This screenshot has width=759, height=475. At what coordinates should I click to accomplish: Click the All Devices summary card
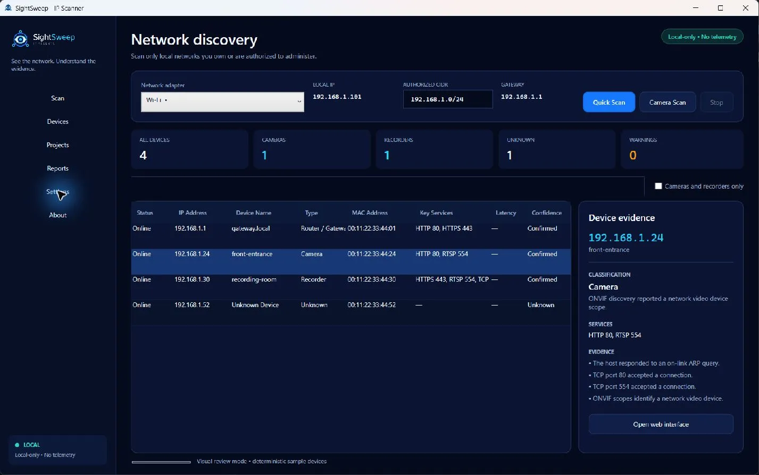[x=189, y=149]
